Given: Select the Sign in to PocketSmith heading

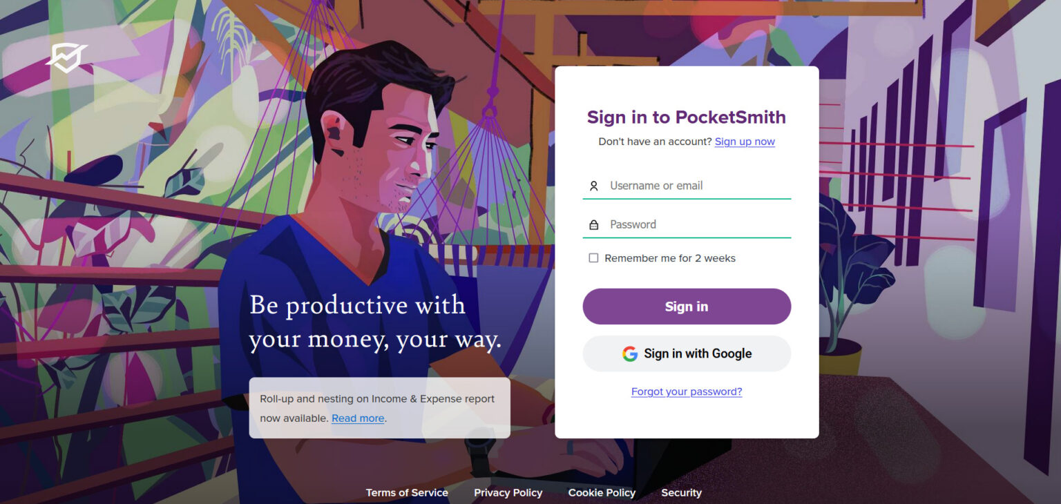Looking at the screenshot, I should pos(686,117).
